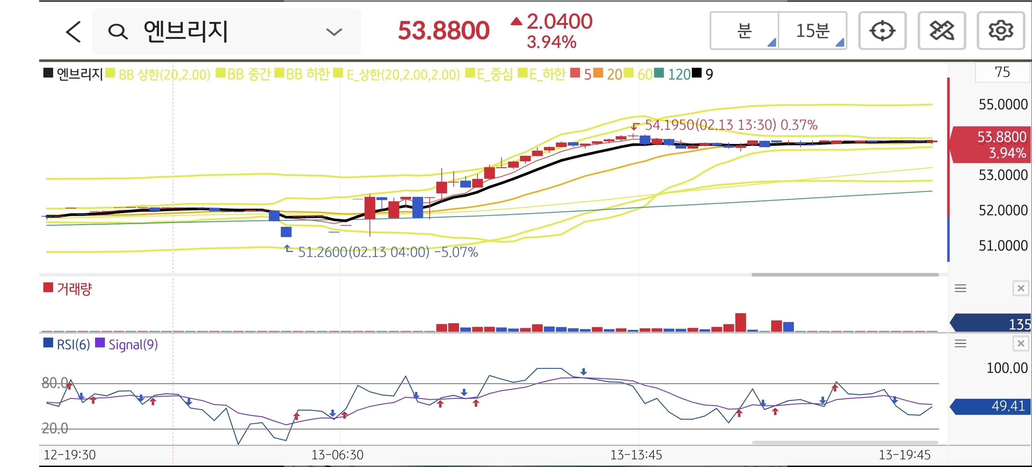Close the volume (거래량) panel
The image size is (1032, 467).
coord(1020,288)
